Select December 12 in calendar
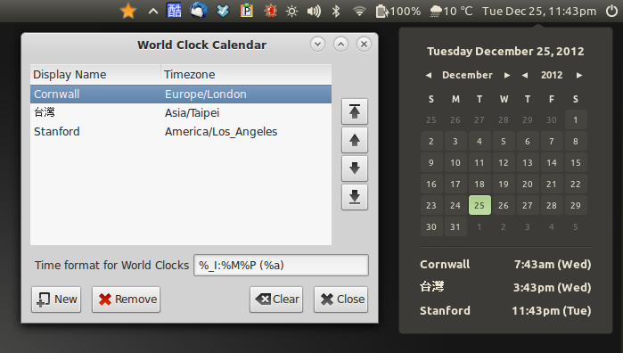 [x=504, y=162]
